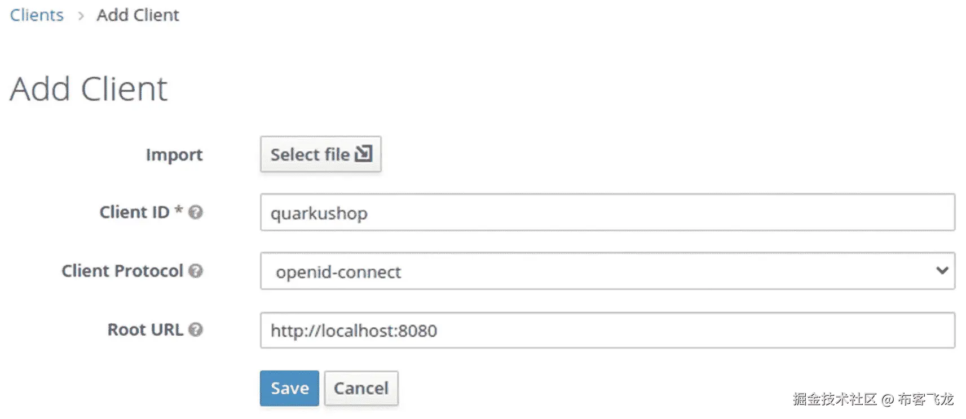Click the Client Protocol help question-mark icon

point(196,271)
